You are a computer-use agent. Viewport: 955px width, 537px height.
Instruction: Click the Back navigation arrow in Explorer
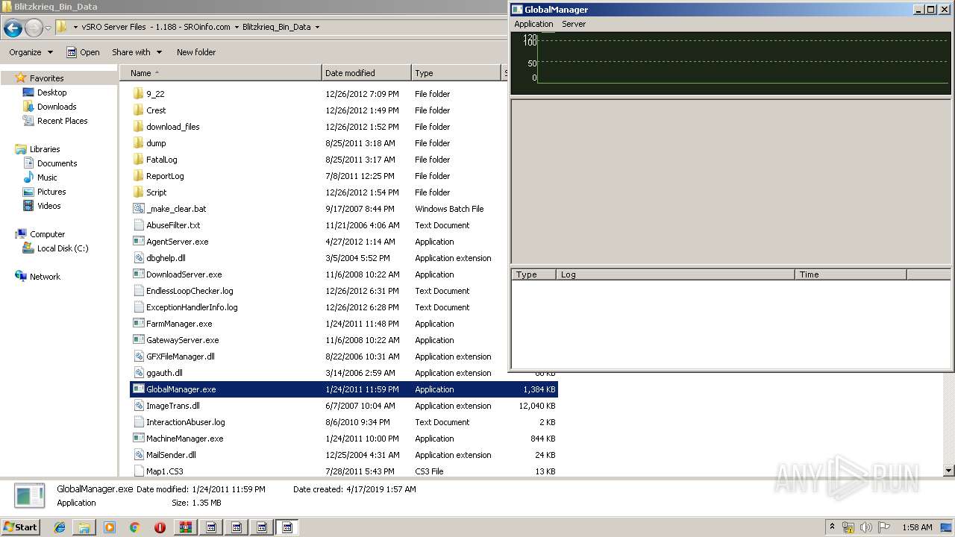click(13, 28)
